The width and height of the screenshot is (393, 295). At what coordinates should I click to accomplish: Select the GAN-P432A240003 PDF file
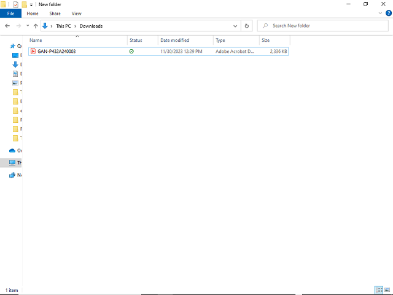[x=158, y=52]
